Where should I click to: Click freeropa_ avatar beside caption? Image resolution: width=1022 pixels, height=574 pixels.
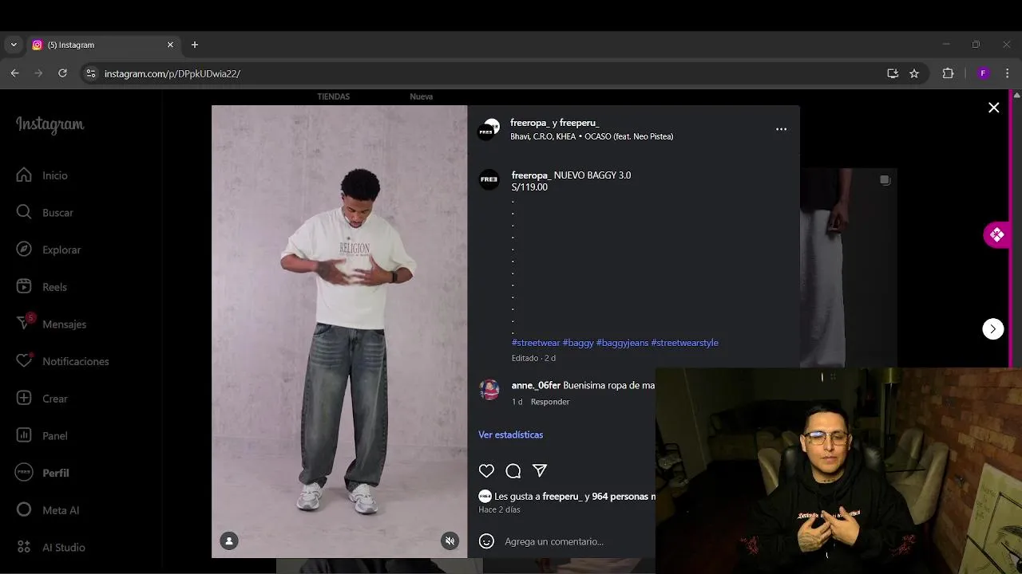(x=489, y=179)
